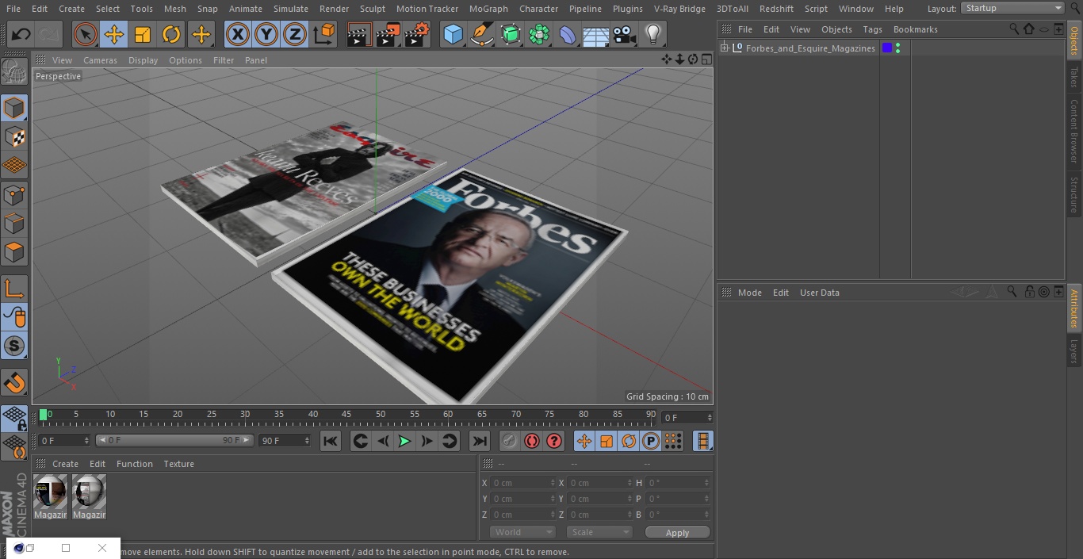The width and height of the screenshot is (1083, 559).
Task: Render the active view
Action: coord(359,35)
